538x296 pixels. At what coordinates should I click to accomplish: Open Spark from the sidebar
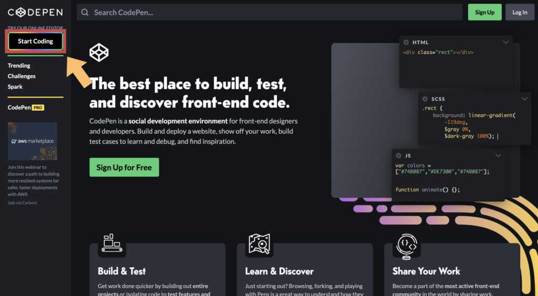(15, 87)
